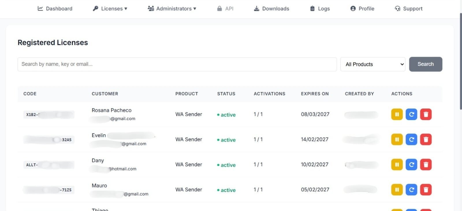Pause Evelin's license with yellow button
The height and width of the screenshot is (211, 462).
click(x=397, y=139)
